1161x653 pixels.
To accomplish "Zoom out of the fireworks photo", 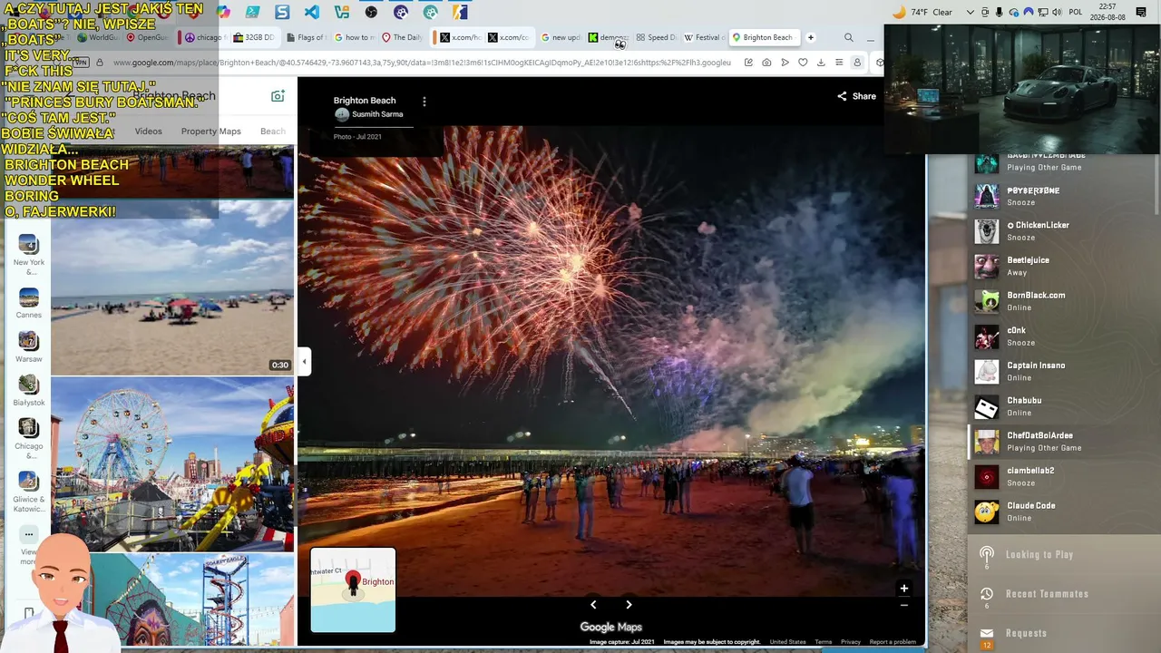I will tap(903, 605).
